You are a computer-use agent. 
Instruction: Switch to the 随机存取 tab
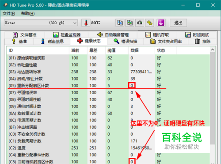click(x=157, y=35)
